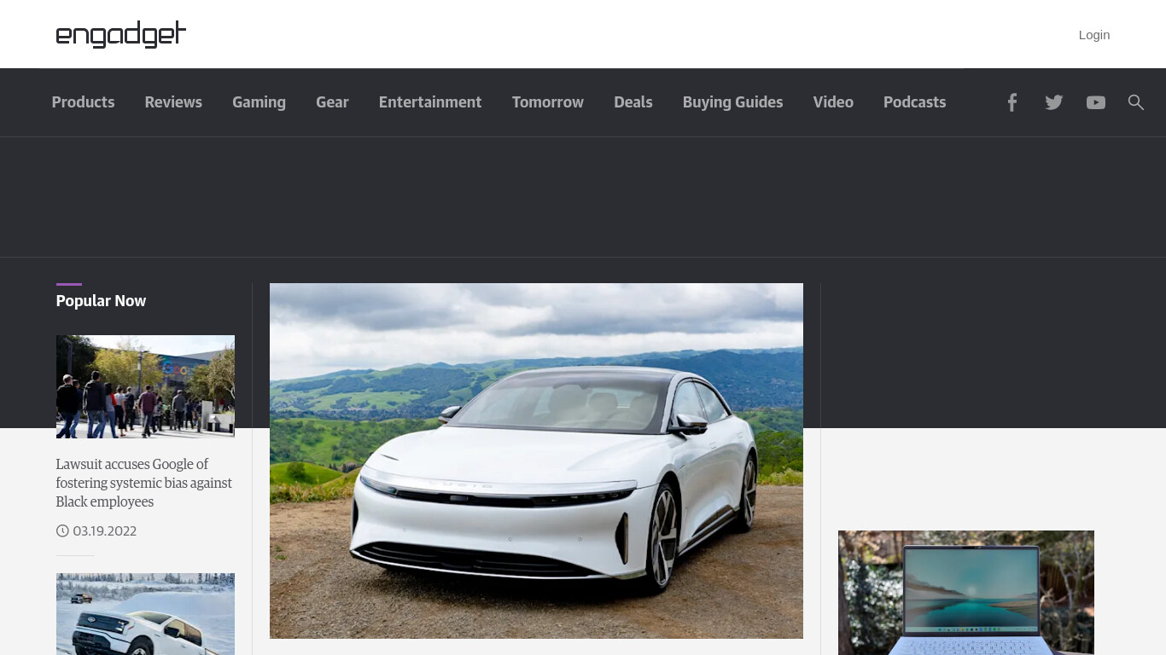
Task: Go to the Tomorrow section
Action: pos(548,102)
